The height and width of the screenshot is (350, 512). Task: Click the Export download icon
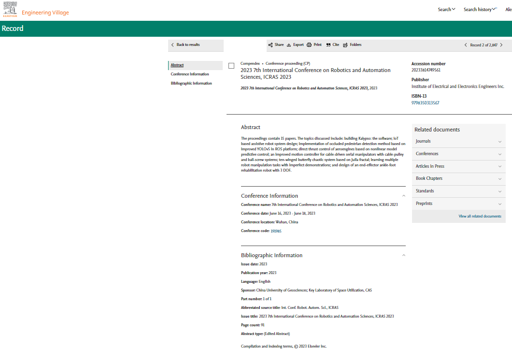[x=289, y=45]
